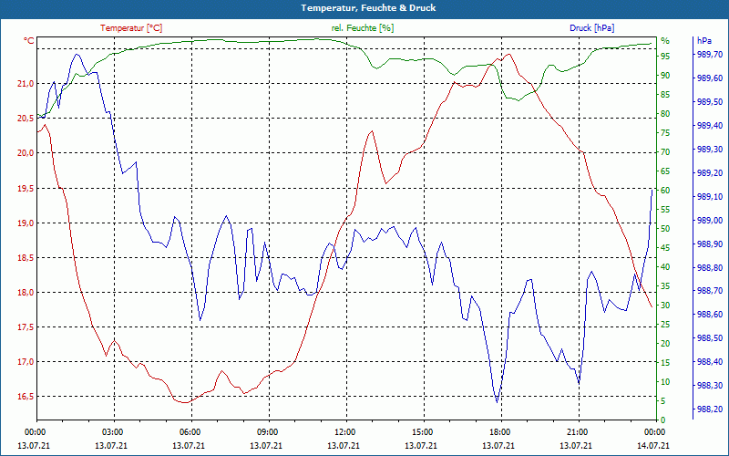Select the green "rel. Feuchte [%]" legend label
This screenshot has width=729, height=456.
pos(363,28)
